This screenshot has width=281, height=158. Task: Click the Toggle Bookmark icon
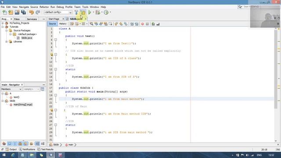pos(126,24)
